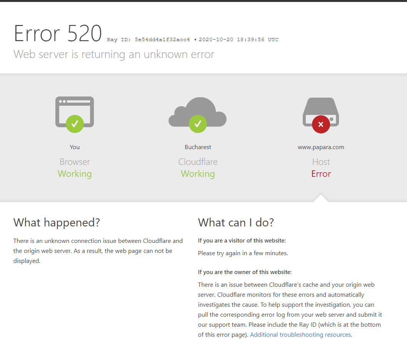Click the 'Bucharest' location label
The image size is (407, 349).
point(198,147)
